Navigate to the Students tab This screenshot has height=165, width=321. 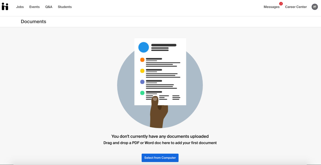pos(65,7)
